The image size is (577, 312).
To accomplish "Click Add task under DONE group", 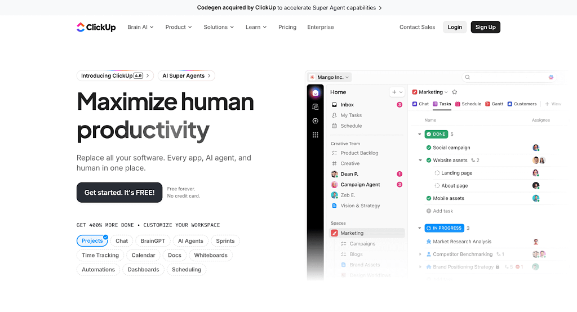I will (x=440, y=211).
